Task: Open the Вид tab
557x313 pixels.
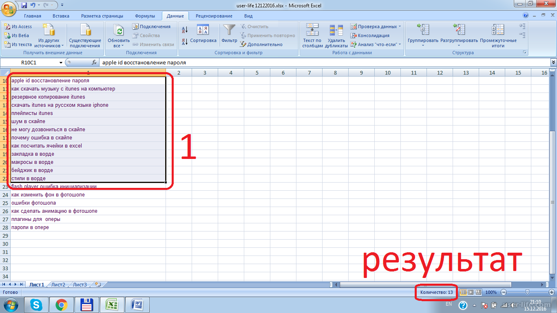Action: pos(248,16)
